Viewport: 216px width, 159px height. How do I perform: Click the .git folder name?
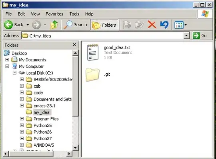click(107, 74)
